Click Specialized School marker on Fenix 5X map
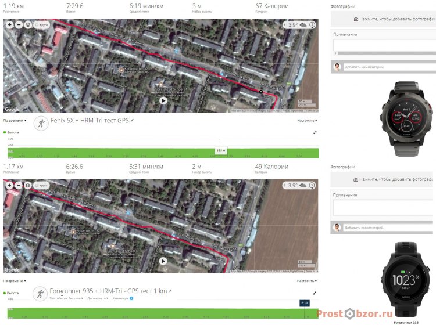 (x=160, y=85)
